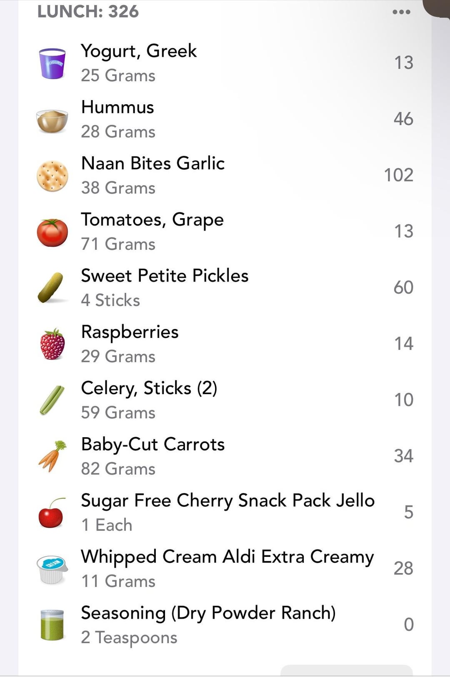Tap the 102 calorie value for naan
The height and width of the screenshot is (677, 450).
pos(398,175)
